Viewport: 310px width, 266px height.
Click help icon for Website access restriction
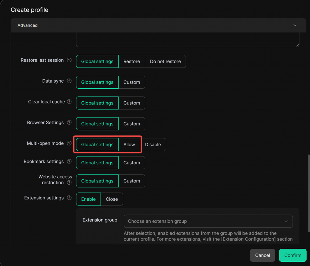(69, 183)
